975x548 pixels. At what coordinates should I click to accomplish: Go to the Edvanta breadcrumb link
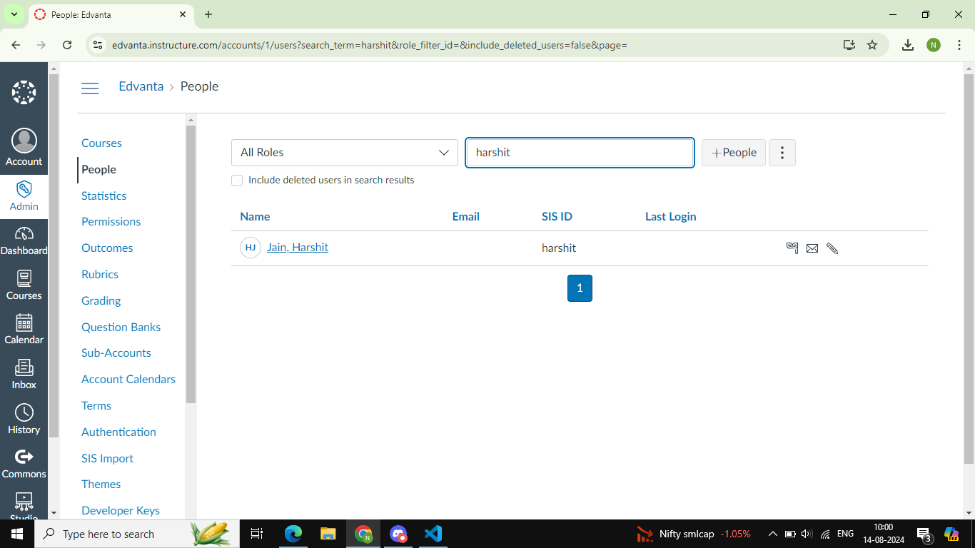[x=141, y=86]
